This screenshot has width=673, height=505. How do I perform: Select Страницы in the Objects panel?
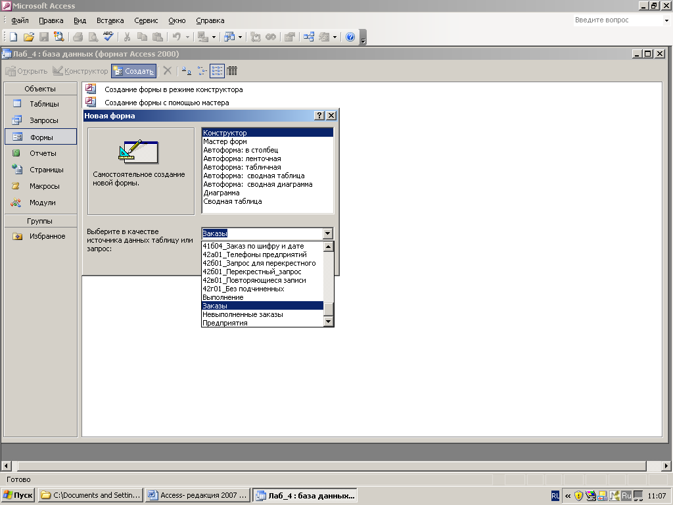(41, 170)
